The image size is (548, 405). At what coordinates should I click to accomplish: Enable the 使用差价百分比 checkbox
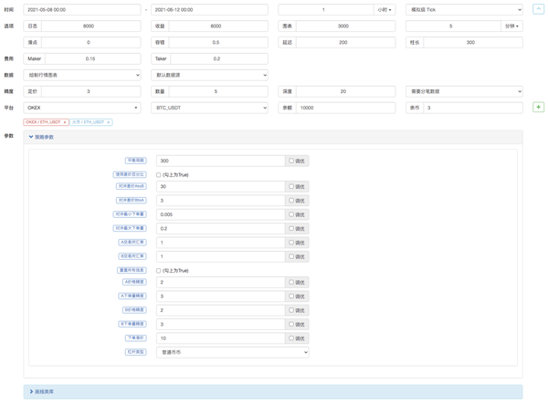[159, 175]
